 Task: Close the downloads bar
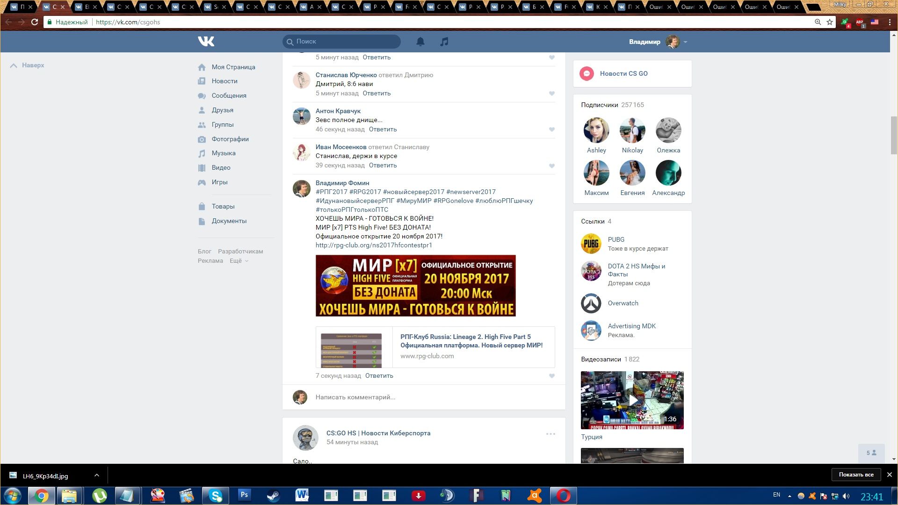pos(890,475)
